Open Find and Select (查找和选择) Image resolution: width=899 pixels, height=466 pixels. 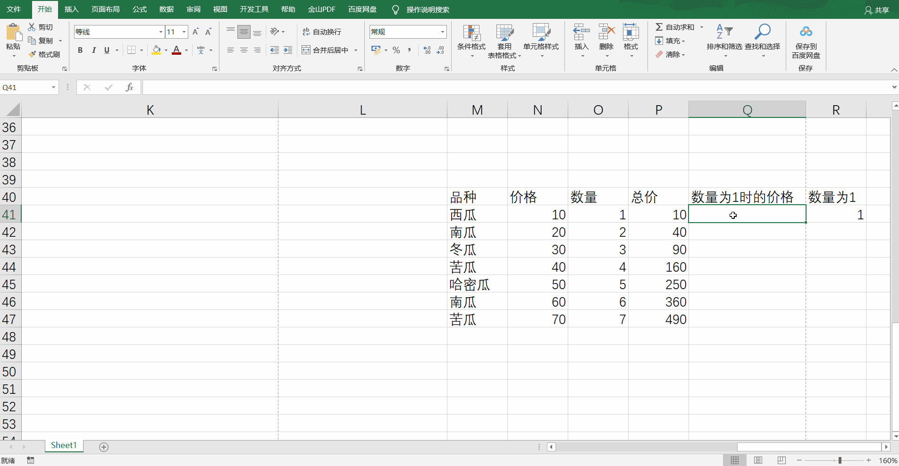point(762,42)
